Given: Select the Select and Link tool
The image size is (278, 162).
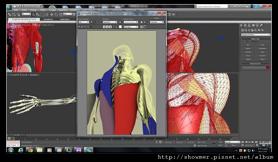Looking at the screenshot, I should (10, 15).
